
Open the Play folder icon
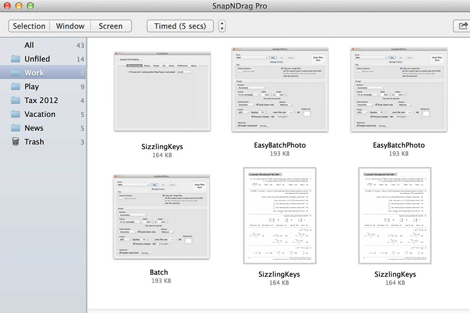point(15,86)
